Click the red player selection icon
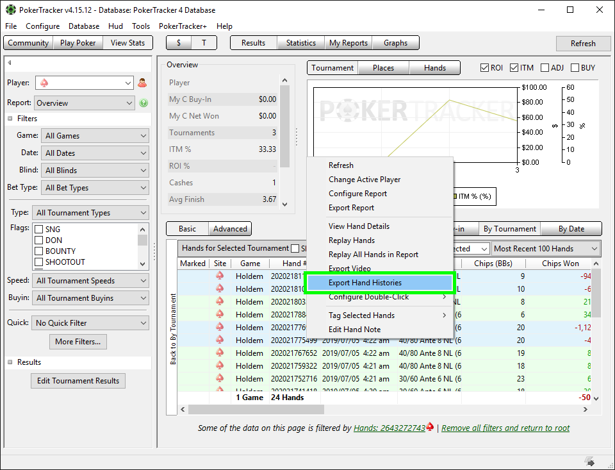615x470 pixels. [x=143, y=83]
